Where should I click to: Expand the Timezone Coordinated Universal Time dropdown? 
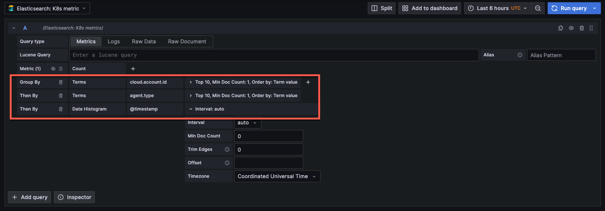coord(277,176)
